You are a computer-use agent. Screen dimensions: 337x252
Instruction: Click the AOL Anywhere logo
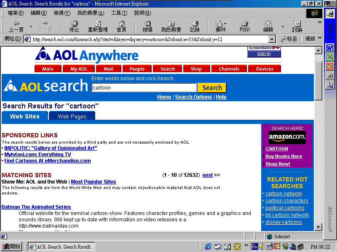coord(87,55)
